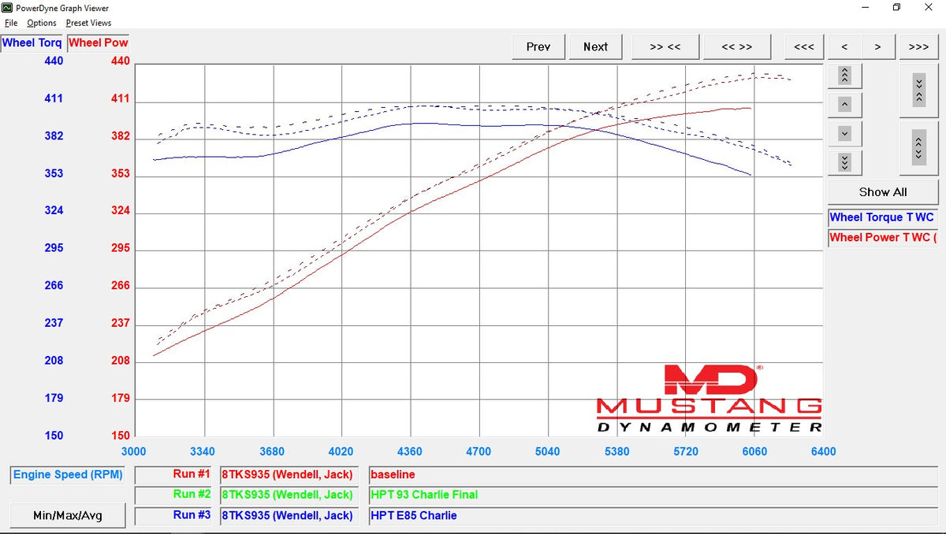Click the vertical zoom-in button with converging chevrons
The width and height of the screenshot is (946, 534).
pos(918,90)
